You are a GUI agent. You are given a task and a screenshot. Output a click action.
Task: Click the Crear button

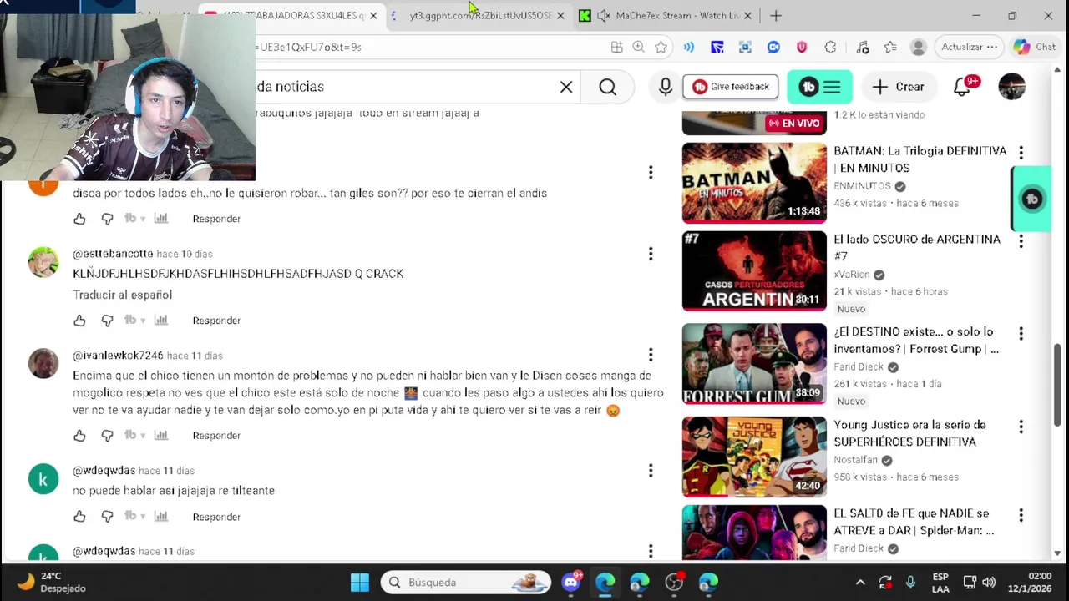pyautogui.click(x=899, y=87)
